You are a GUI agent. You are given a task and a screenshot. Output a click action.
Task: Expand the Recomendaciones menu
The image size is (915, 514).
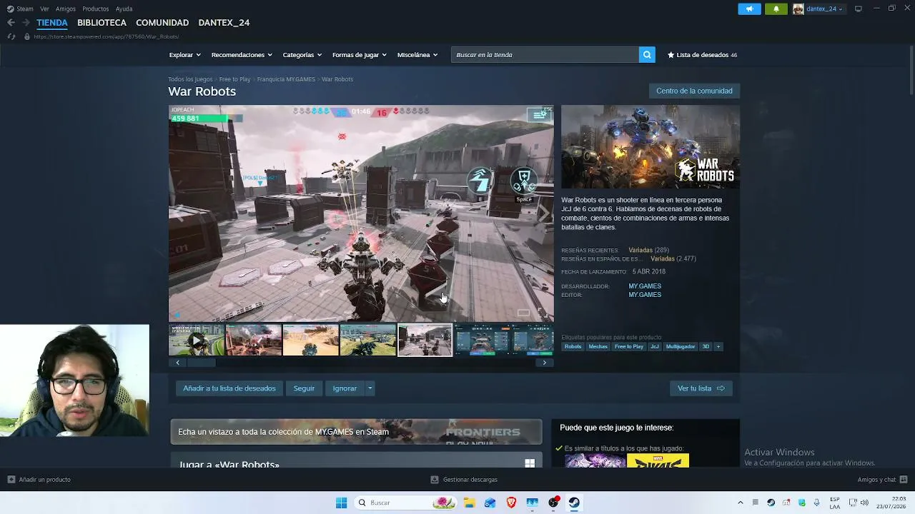[x=242, y=55]
